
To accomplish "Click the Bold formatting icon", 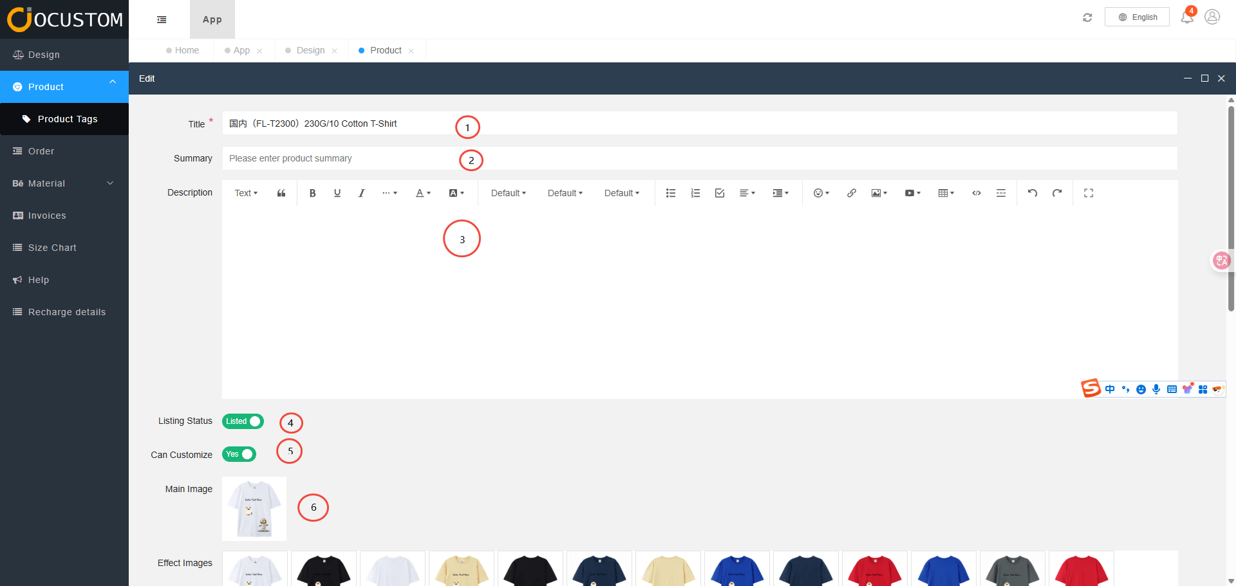I will 312,193.
